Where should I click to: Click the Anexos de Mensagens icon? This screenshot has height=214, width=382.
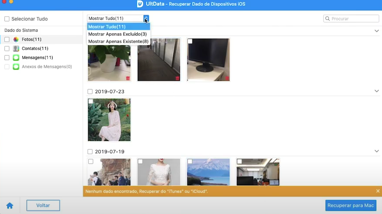(16, 67)
